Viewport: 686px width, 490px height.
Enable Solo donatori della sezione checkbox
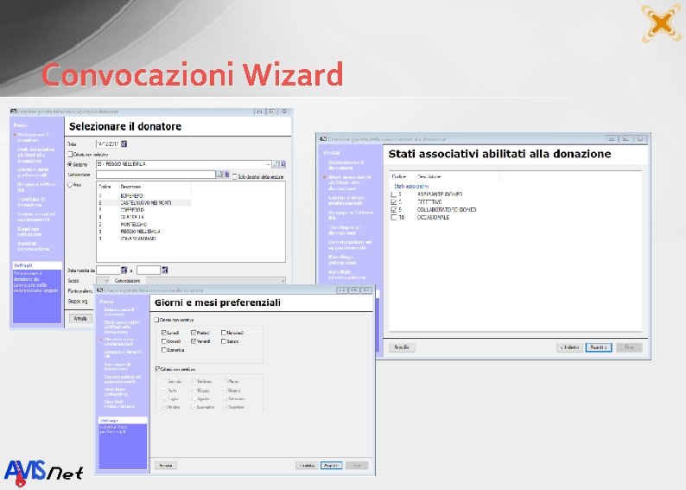click(x=234, y=177)
